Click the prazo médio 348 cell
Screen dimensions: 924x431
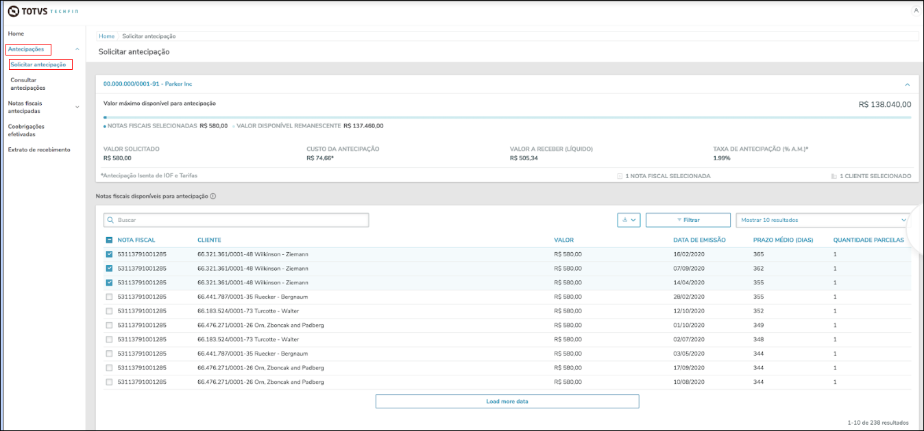pos(758,339)
